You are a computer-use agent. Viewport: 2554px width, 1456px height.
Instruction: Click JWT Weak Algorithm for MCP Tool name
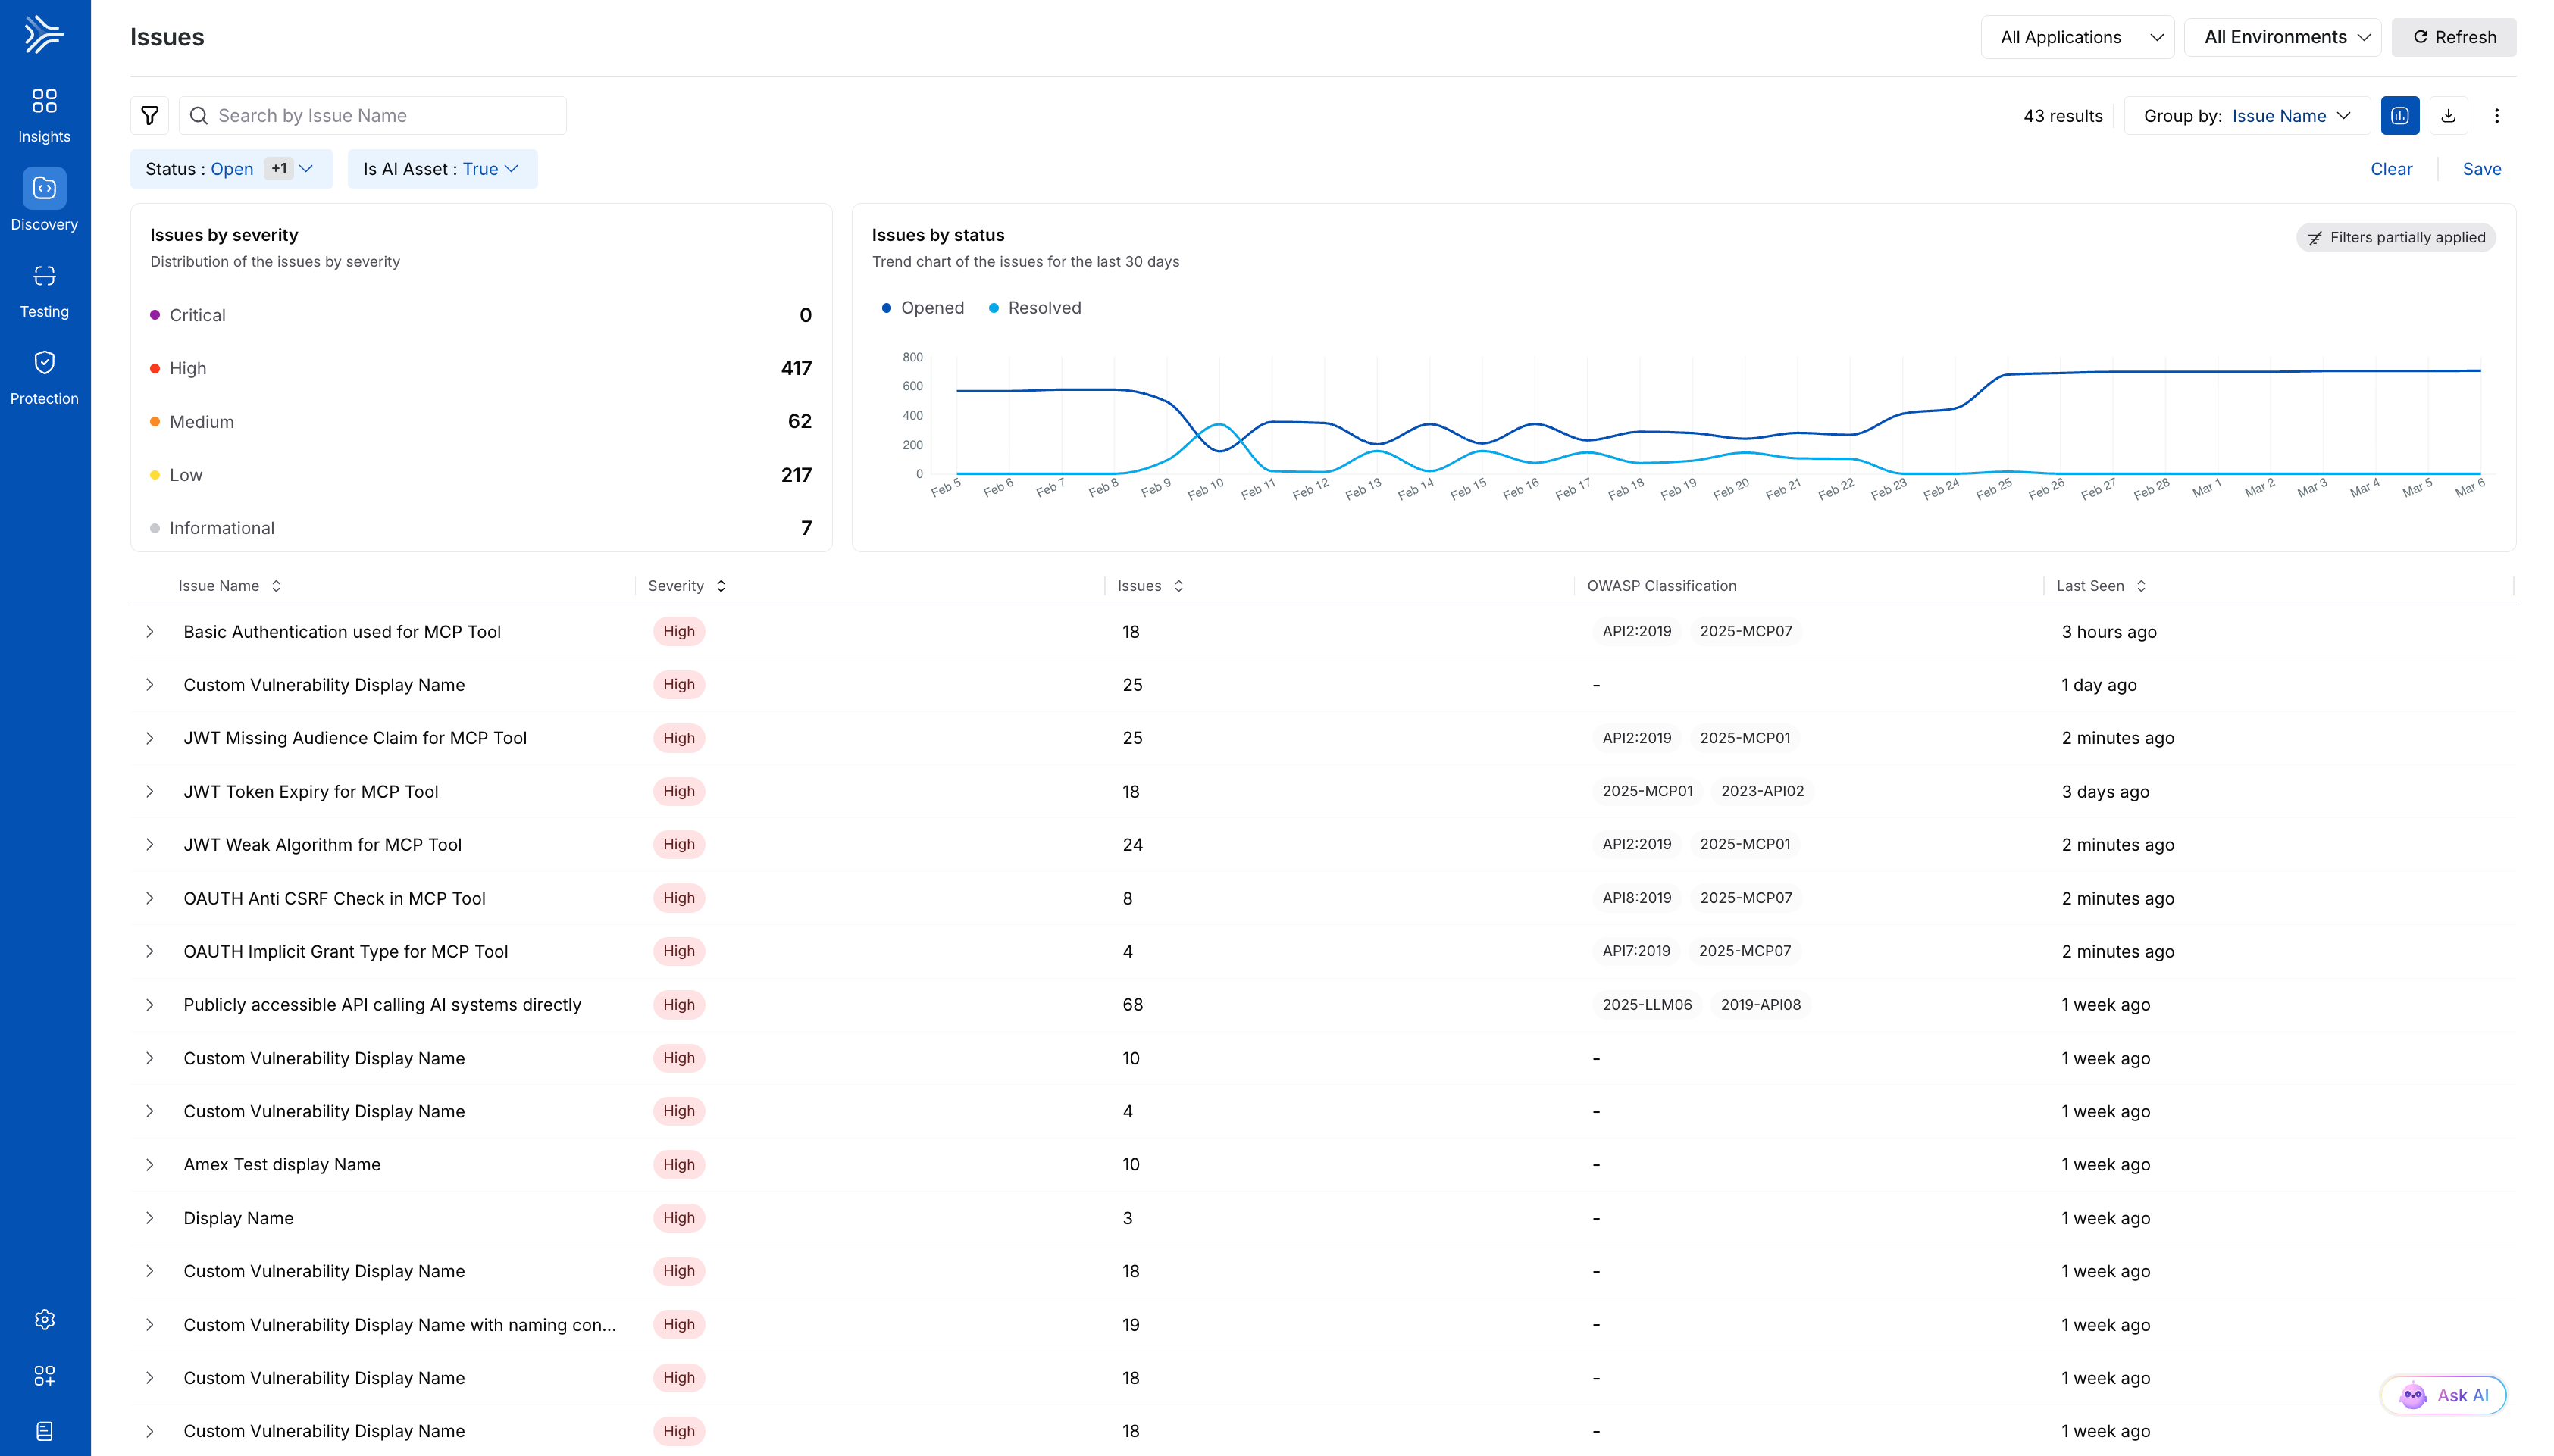coord(322,845)
